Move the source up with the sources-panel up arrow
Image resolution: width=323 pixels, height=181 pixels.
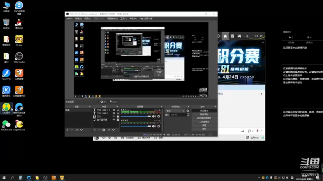(109, 130)
